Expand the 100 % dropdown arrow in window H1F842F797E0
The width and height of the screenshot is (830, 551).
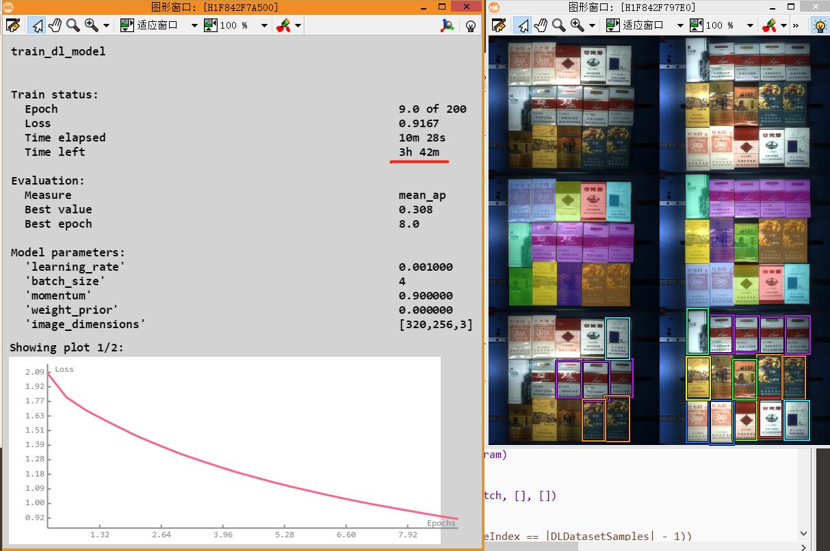(750, 26)
